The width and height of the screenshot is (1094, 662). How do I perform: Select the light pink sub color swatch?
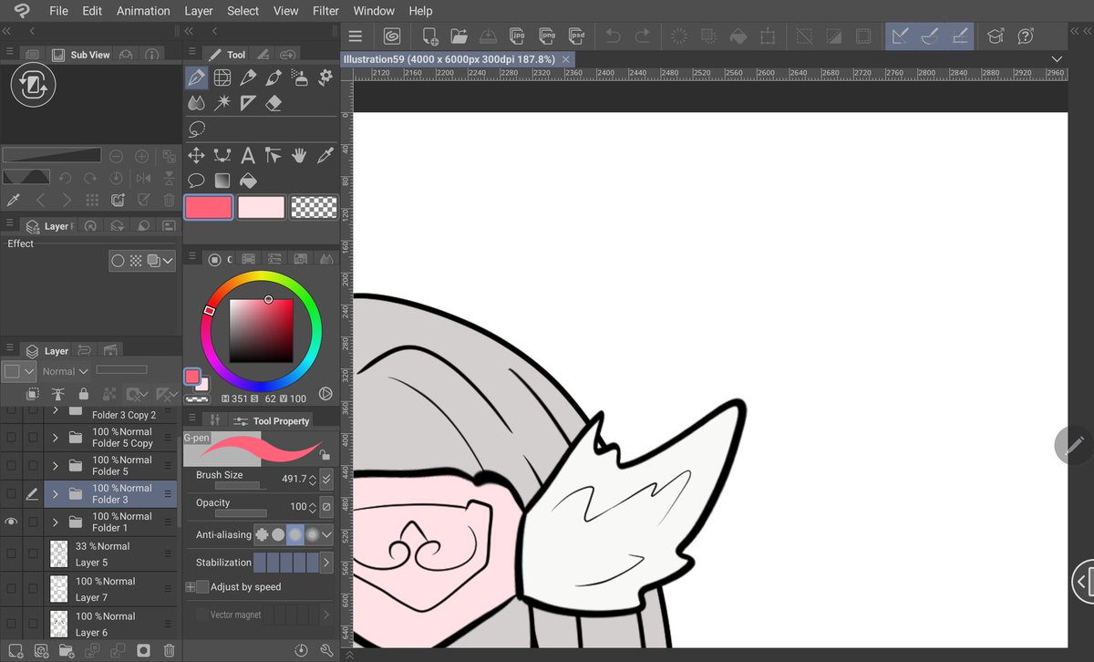262,208
